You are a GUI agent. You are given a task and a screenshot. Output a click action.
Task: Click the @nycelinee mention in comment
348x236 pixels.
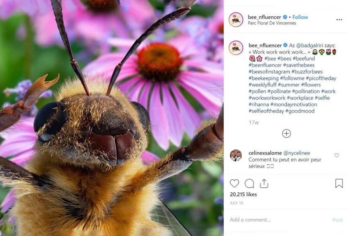pyautogui.click(x=297, y=153)
